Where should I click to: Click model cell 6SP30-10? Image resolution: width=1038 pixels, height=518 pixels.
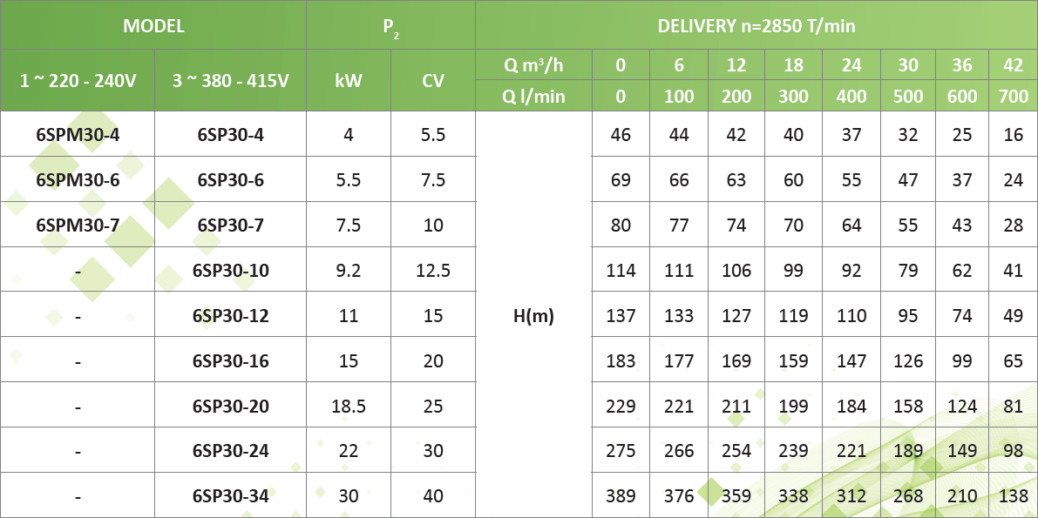coord(230,271)
